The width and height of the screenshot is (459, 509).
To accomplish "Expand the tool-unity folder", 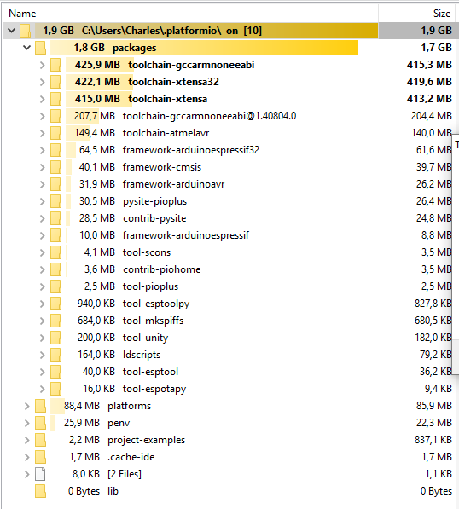I will coord(42,338).
